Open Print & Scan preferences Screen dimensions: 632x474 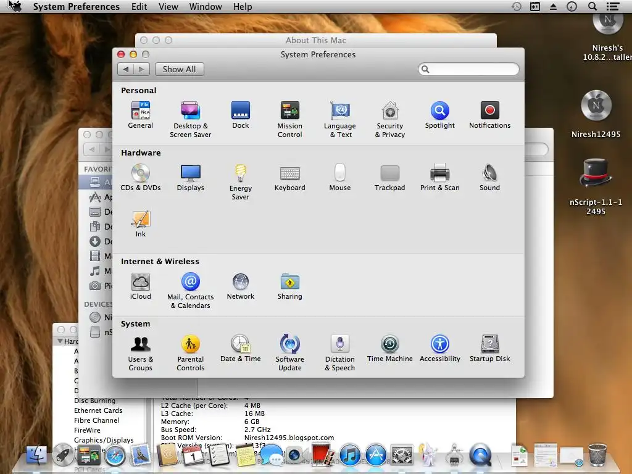(x=439, y=177)
